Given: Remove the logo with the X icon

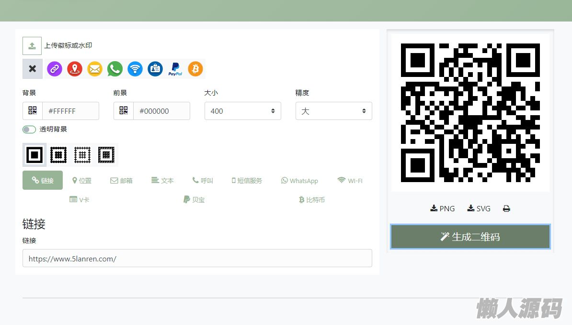Looking at the screenshot, I should pyautogui.click(x=33, y=69).
